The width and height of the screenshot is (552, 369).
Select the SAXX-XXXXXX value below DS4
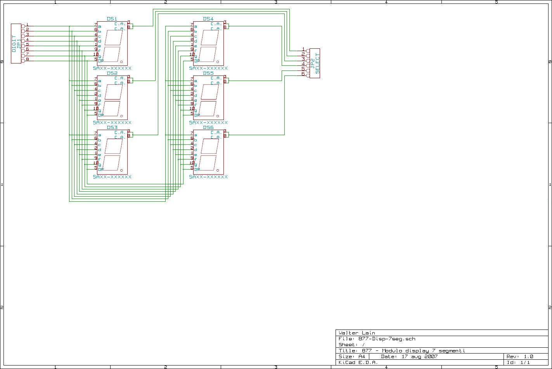point(208,68)
